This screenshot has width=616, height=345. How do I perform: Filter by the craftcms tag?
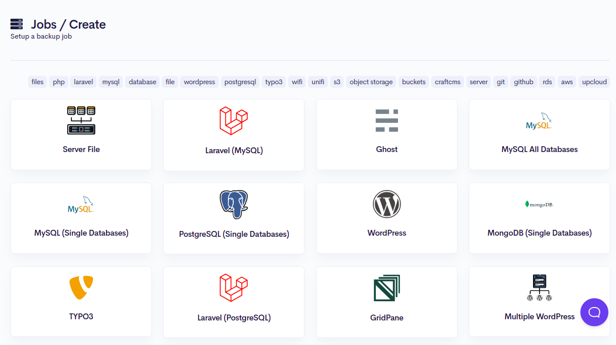tap(448, 82)
